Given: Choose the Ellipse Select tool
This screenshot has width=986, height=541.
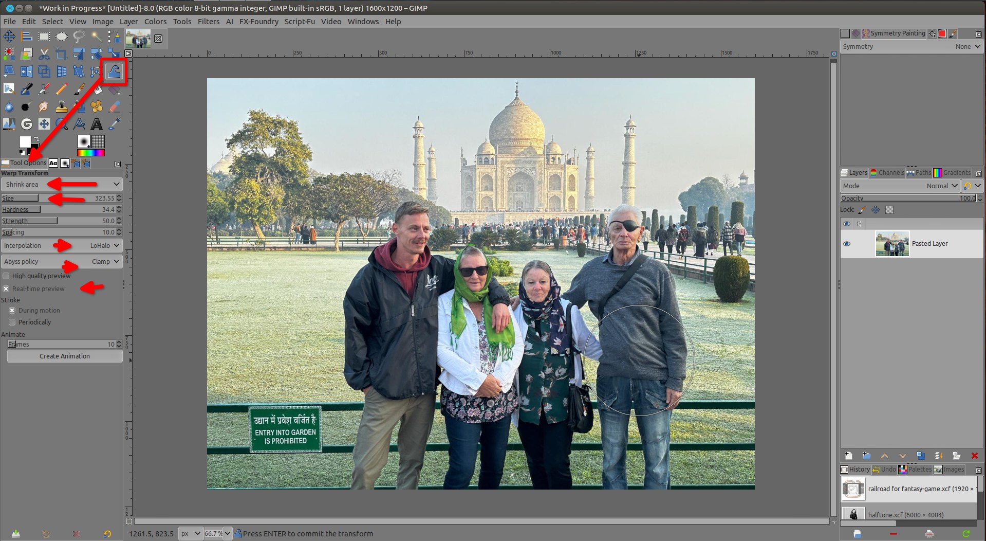Looking at the screenshot, I should pos(62,37).
